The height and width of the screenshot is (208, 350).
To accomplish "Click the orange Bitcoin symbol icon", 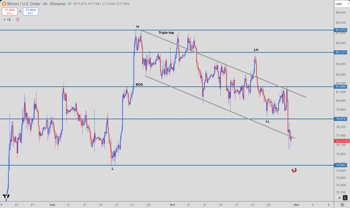I will 4,4.
